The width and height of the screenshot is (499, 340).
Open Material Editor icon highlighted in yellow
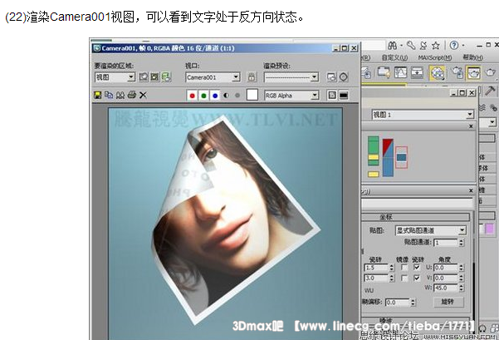point(438,72)
